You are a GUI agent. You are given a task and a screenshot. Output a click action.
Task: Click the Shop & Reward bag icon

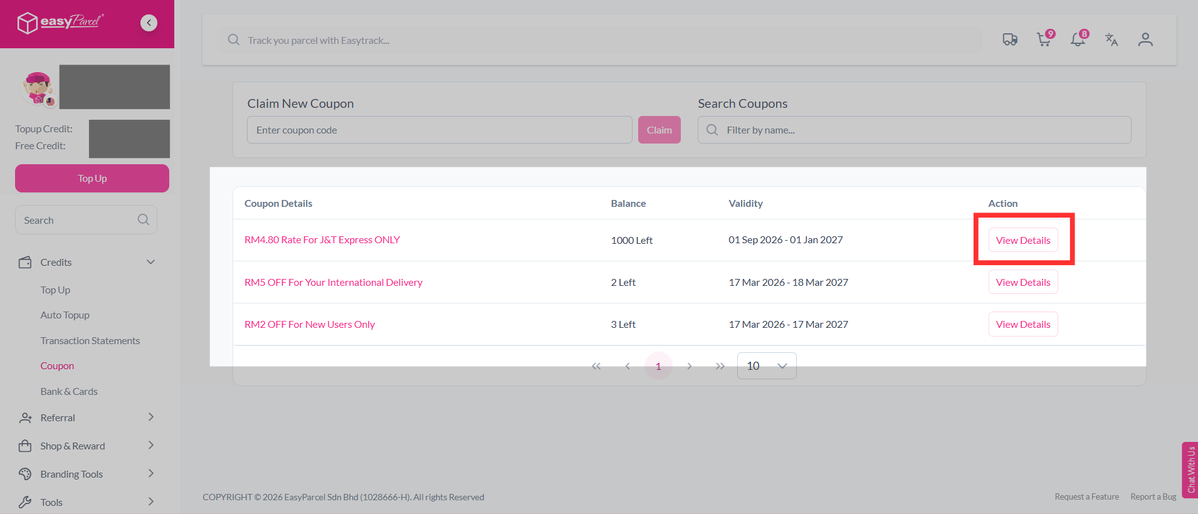pos(25,446)
